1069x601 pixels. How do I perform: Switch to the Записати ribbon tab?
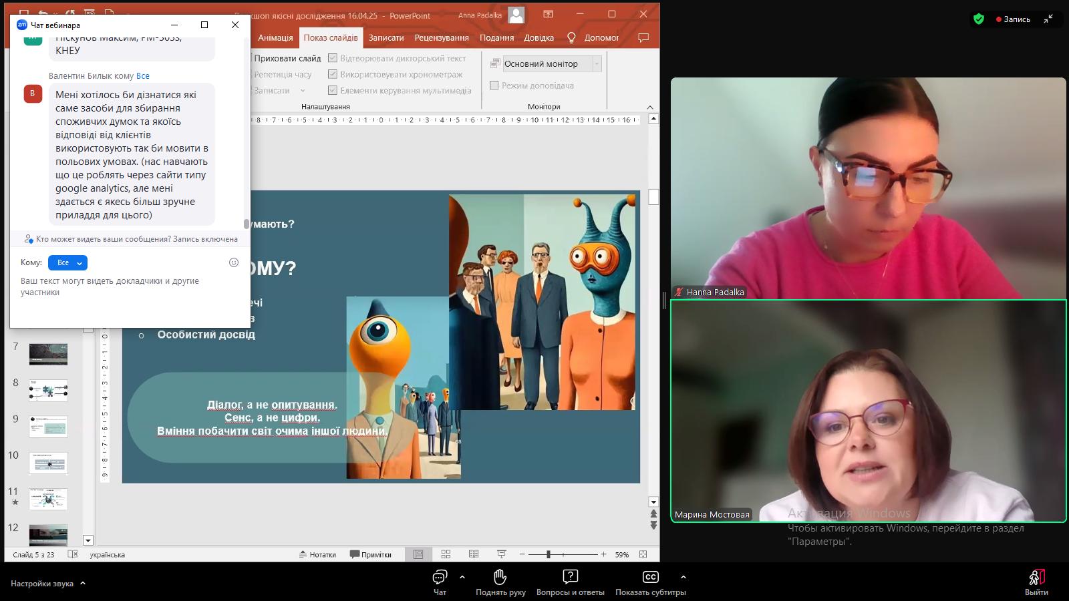click(386, 37)
